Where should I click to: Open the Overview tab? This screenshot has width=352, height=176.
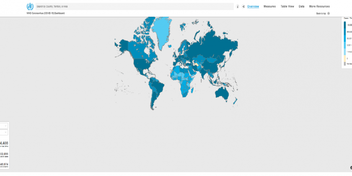253,6
